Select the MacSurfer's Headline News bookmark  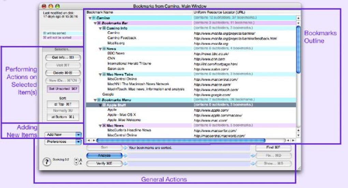pyautogui.click(x=129, y=130)
